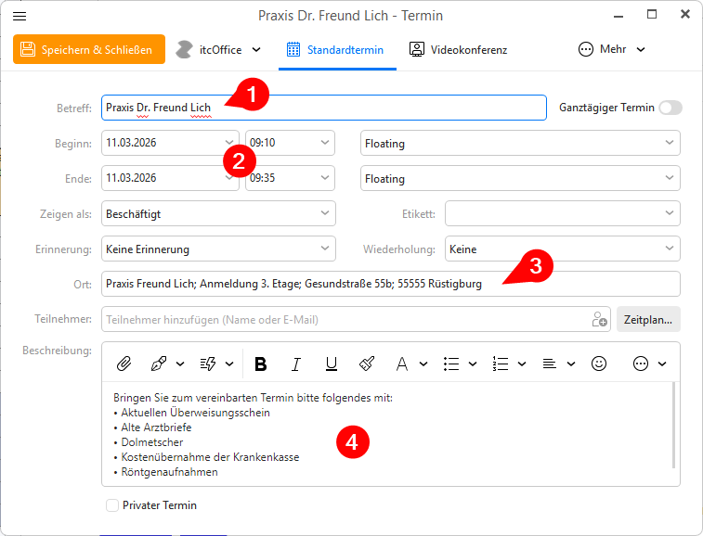
Task: Click Speichern & Schließen button
Action: (88, 50)
